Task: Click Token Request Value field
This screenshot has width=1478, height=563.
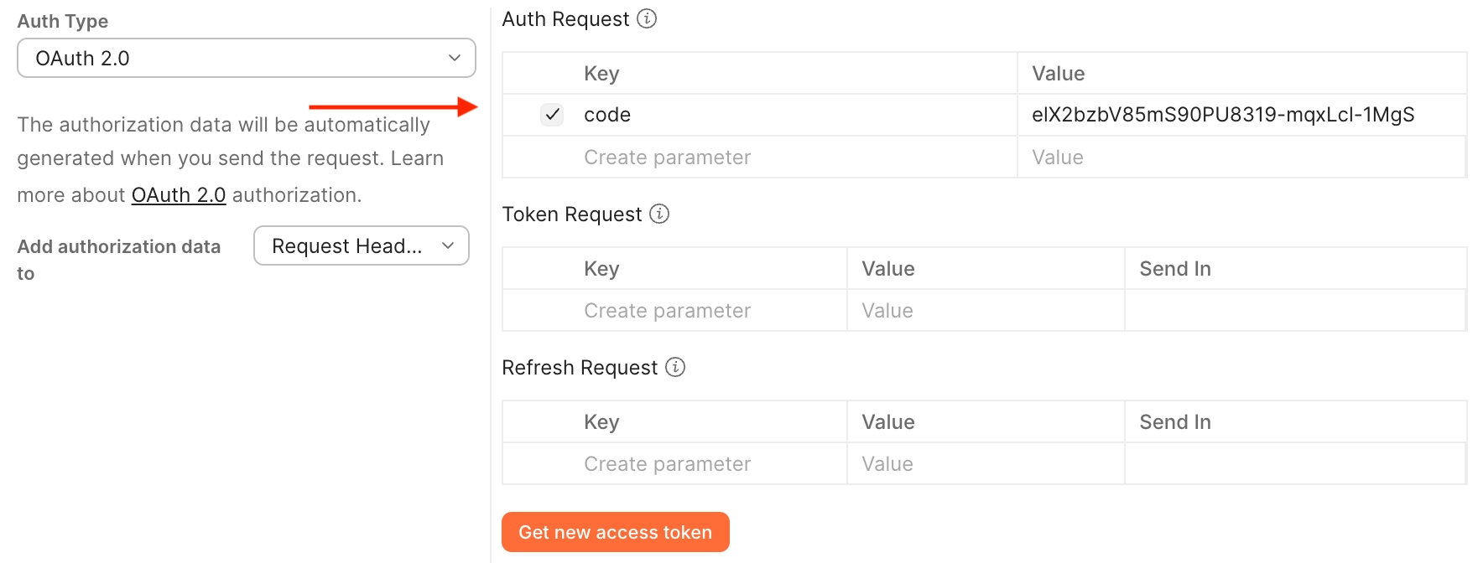Action: (986, 311)
